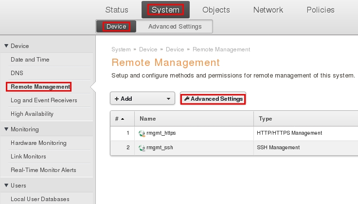Click the rmgmt_https entry icon
The image size is (358, 204).
142,133
